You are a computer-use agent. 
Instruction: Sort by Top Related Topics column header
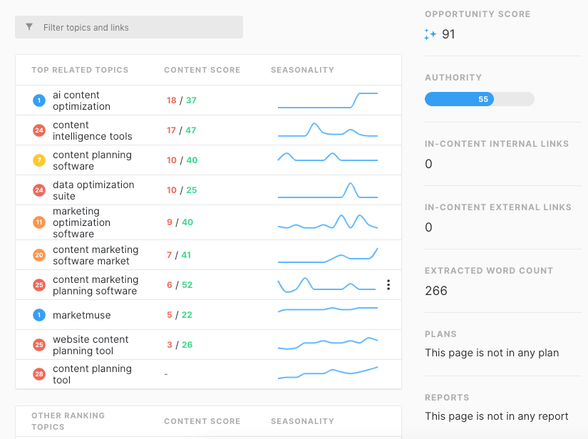[x=80, y=70]
